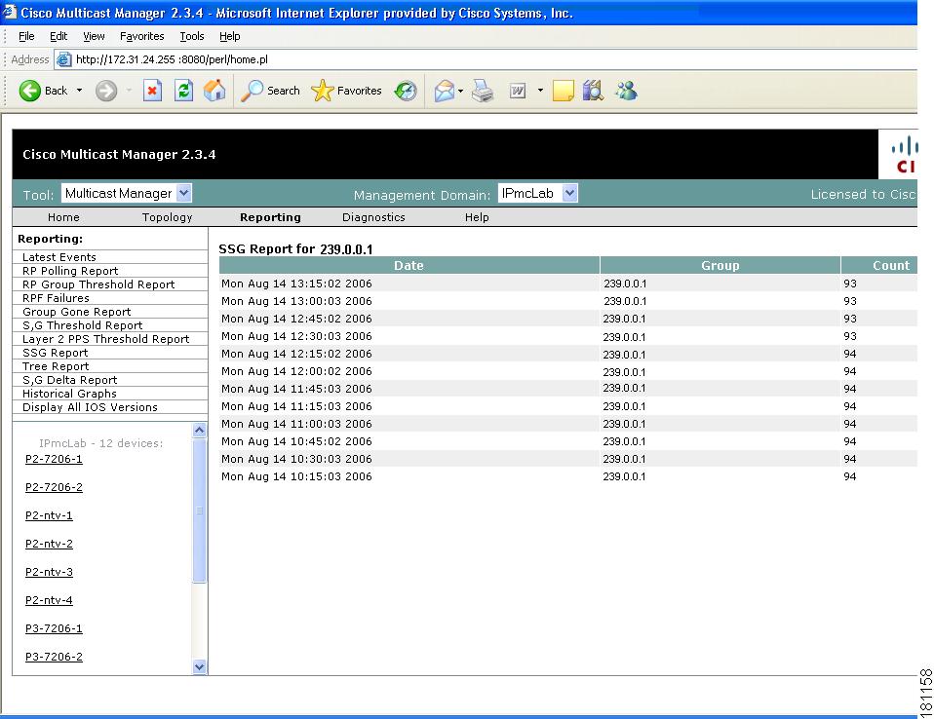Click the device list scrollbar thumb
The height and width of the screenshot is (719, 934).
click(200, 511)
